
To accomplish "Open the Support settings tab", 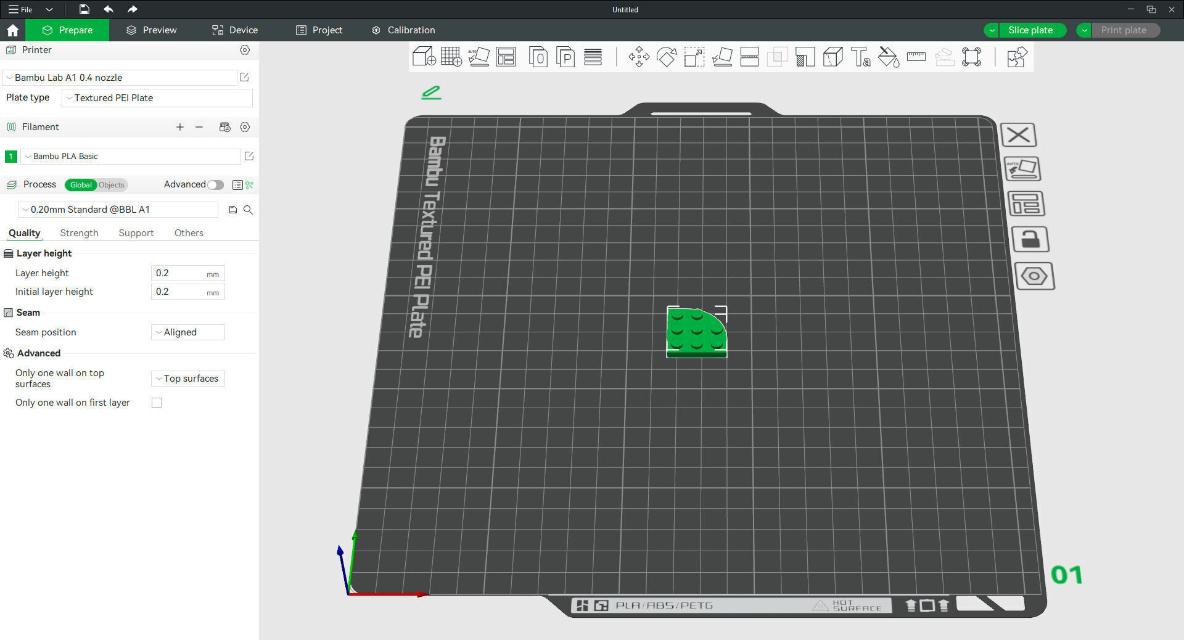I will click(x=136, y=233).
